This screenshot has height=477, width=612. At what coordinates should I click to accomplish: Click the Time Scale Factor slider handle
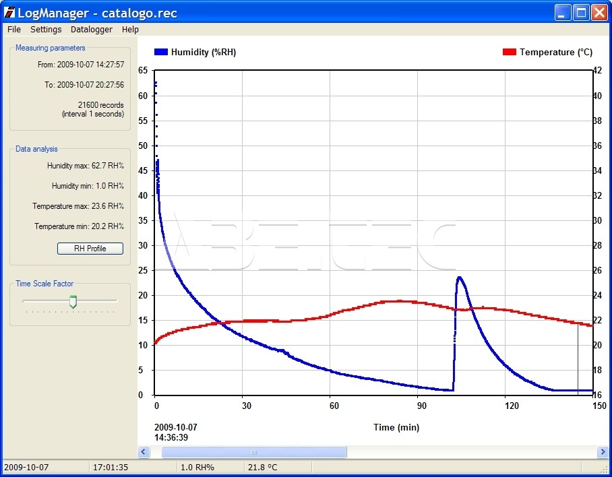73,301
